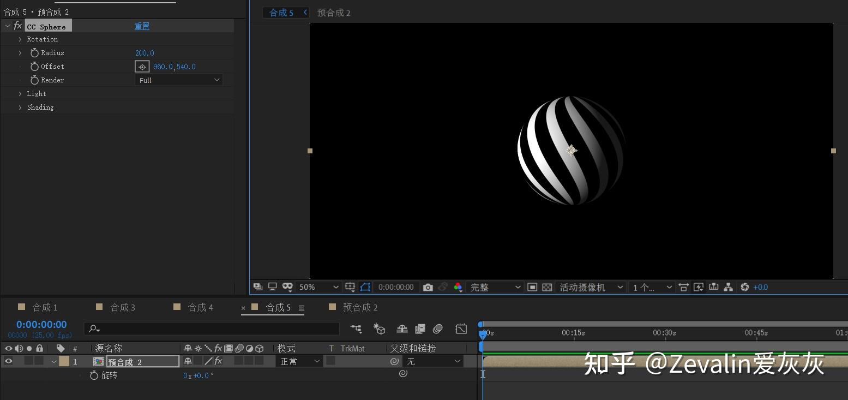Screen dimensions: 848x400
Task: Enable motion blur for the composition
Action: point(438,329)
